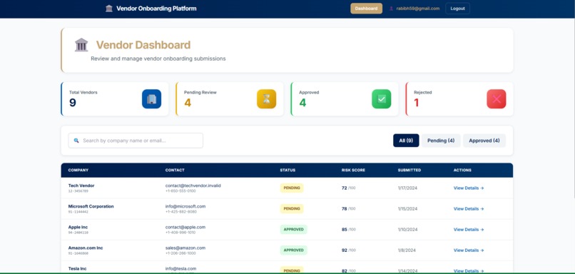Click the rabibh59@gmail.com account email

pos(417,9)
